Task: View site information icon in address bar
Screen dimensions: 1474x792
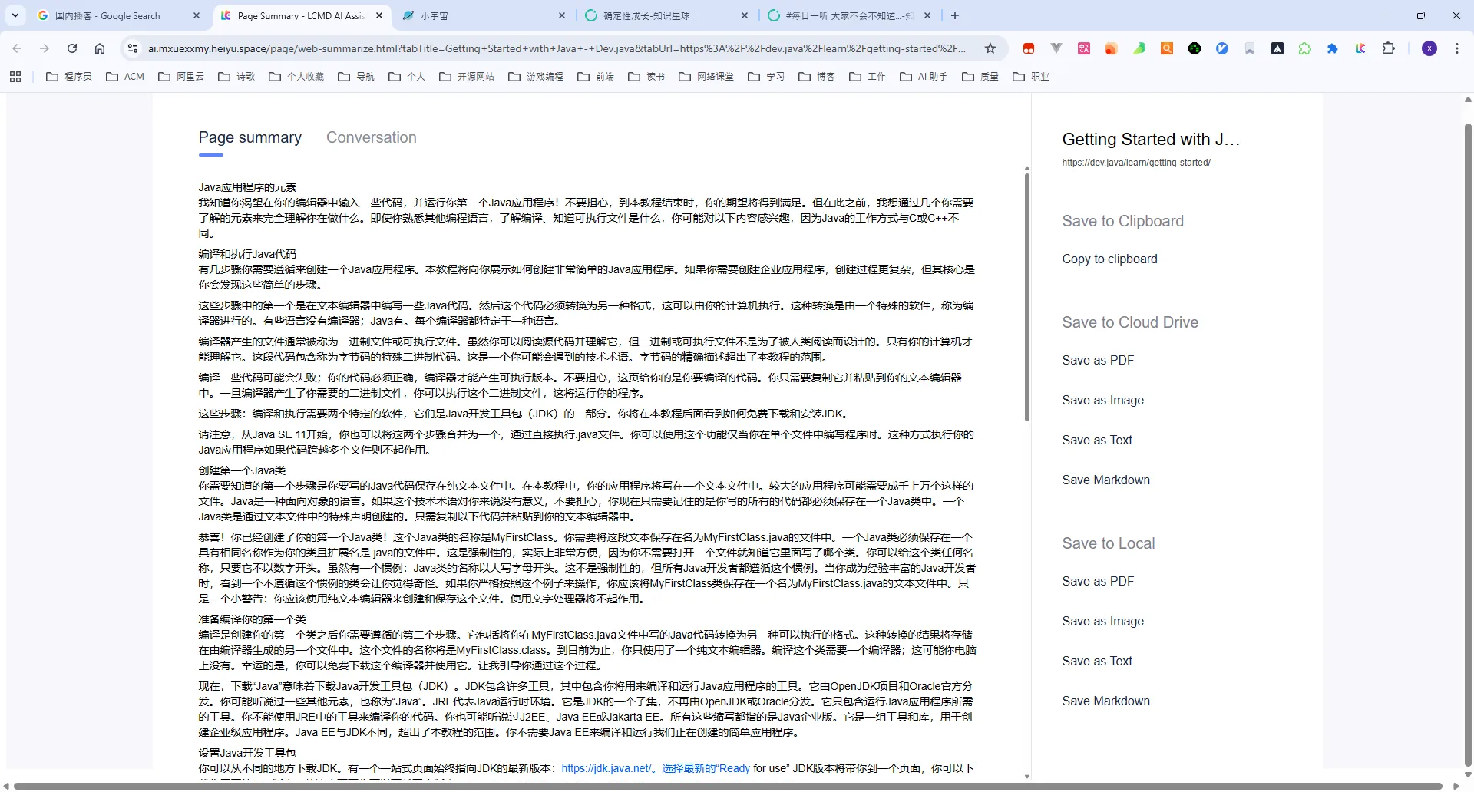Action: 132,48
